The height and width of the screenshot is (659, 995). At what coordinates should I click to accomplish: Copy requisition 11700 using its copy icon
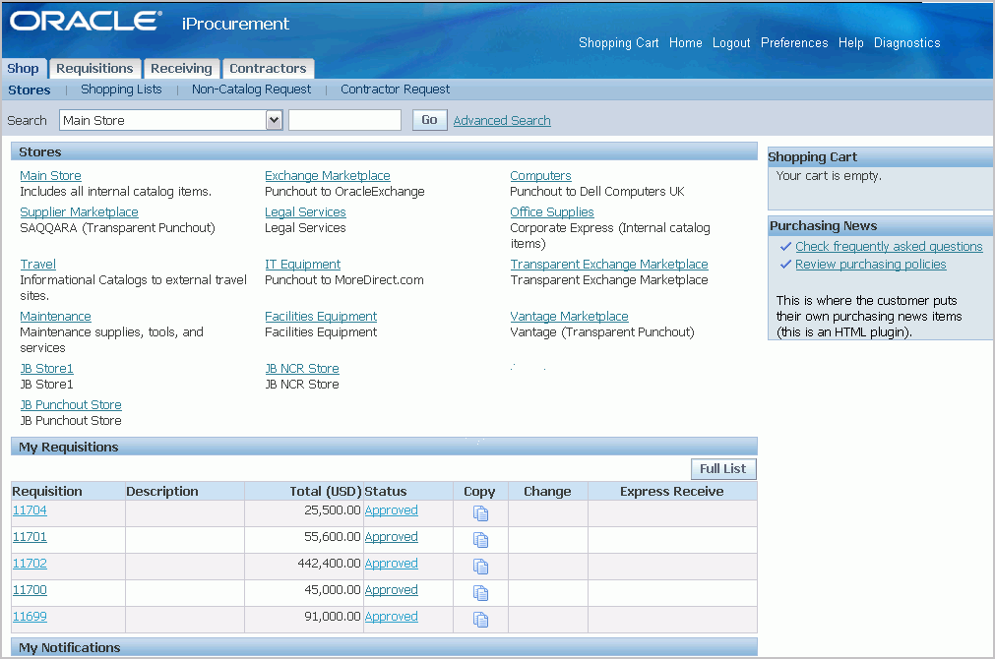480,593
